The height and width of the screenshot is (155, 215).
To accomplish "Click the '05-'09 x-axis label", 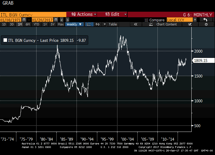I will [x=148, y=139].
